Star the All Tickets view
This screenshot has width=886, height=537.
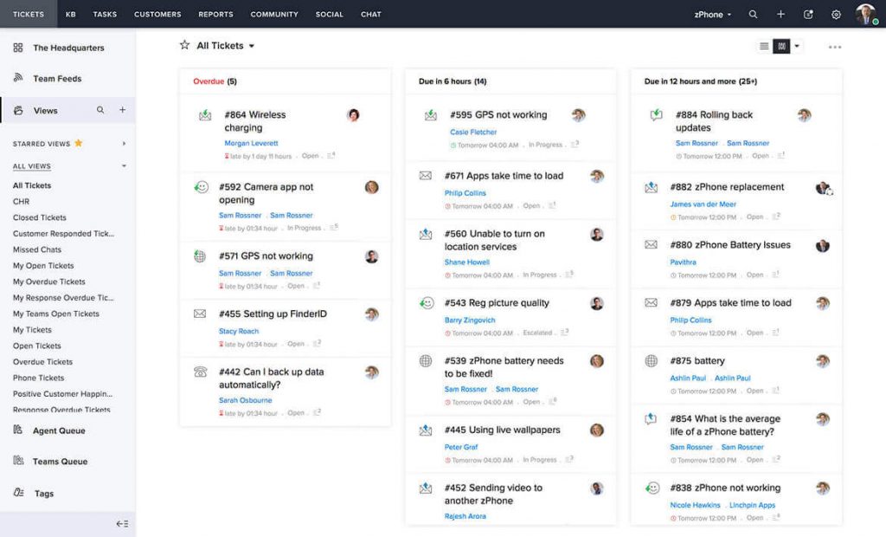click(183, 45)
